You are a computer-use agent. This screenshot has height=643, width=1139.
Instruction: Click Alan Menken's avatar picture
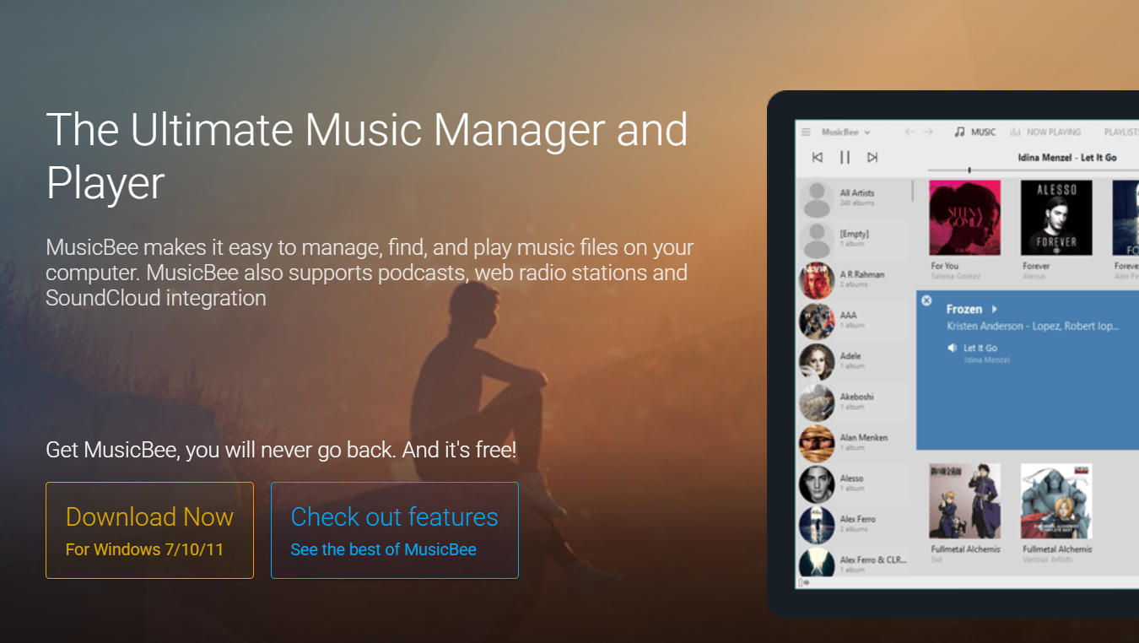(817, 443)
